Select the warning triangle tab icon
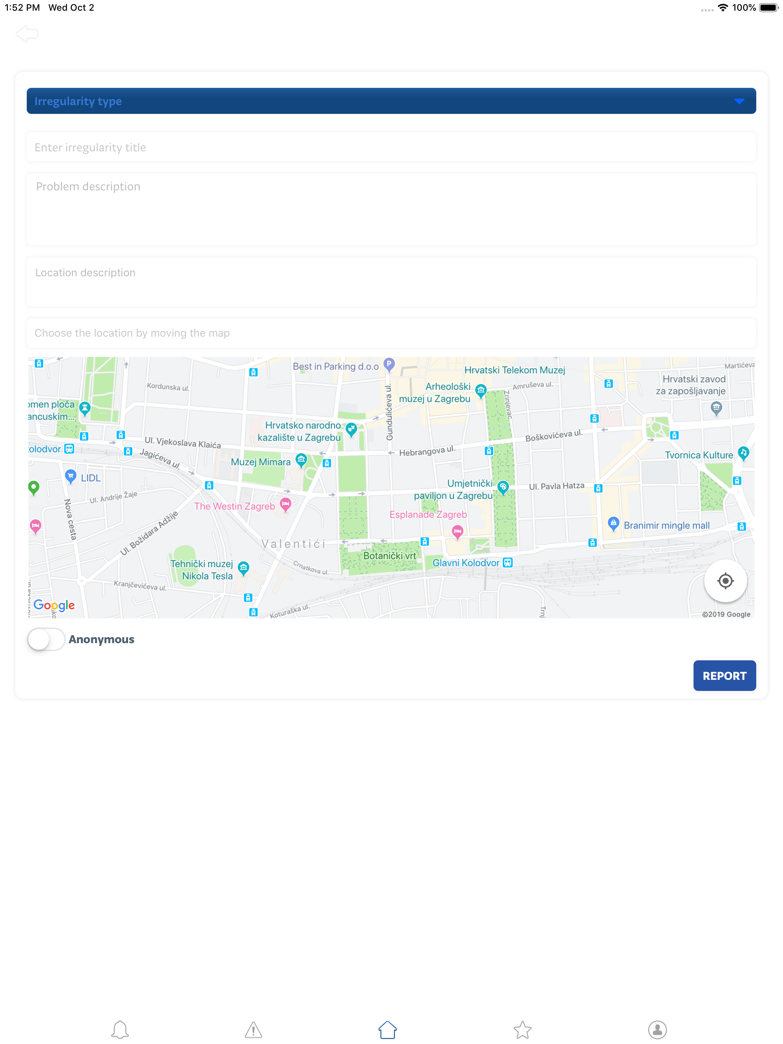Viewport: 783px width, 1044px height. coord(253,1030)
